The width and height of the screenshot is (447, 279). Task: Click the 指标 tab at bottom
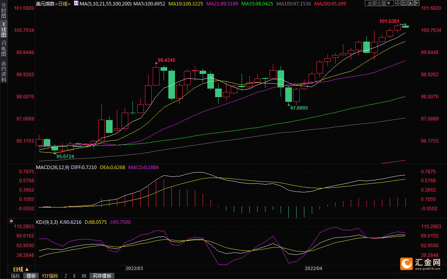point(16,276)
